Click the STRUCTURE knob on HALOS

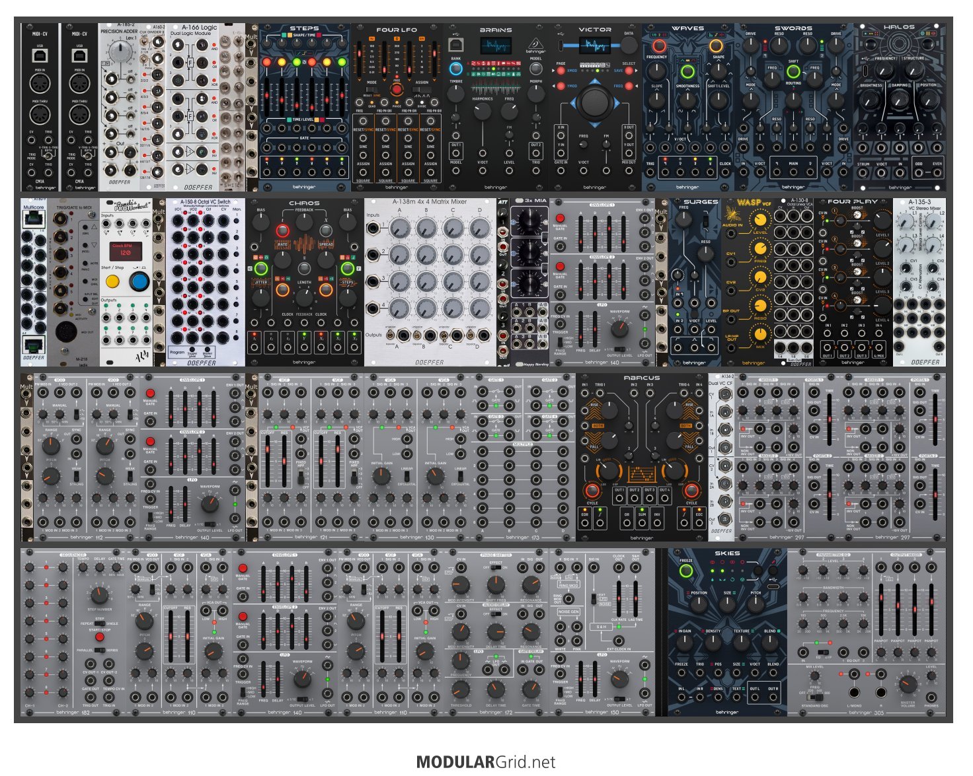pos(914,71)
